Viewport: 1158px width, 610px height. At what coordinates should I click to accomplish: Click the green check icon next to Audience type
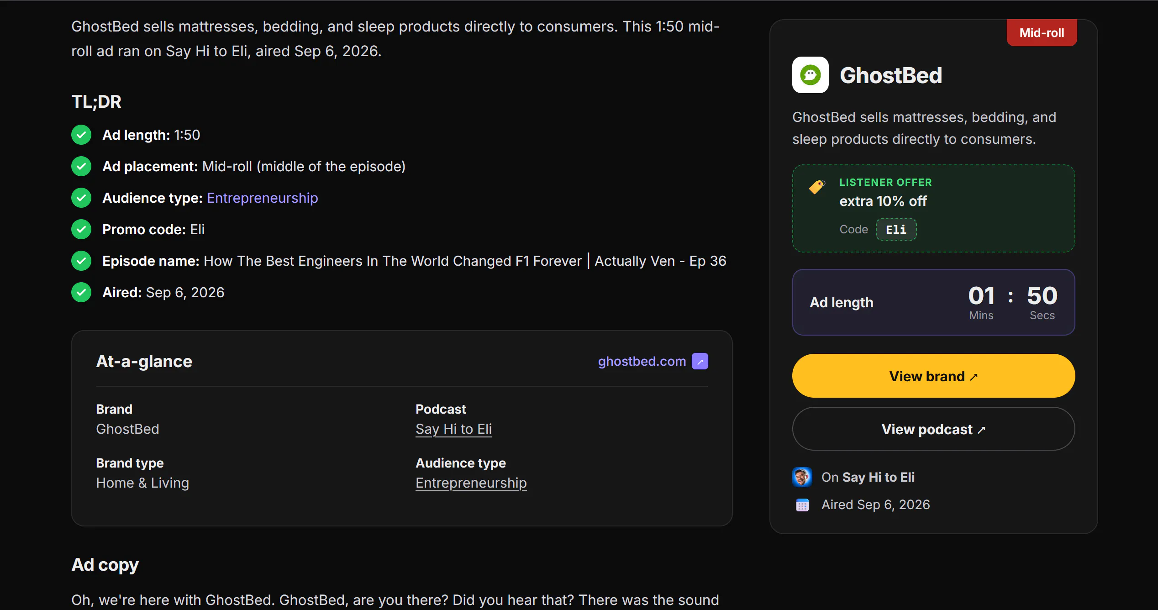81,198
